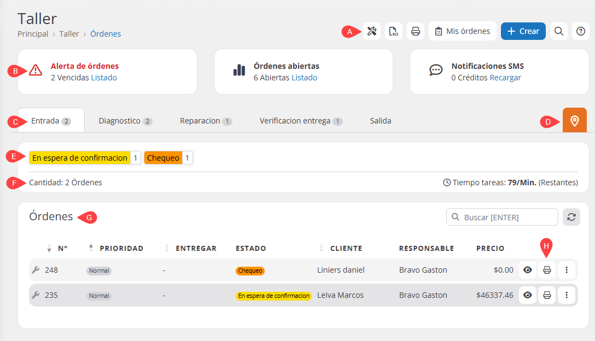This screenshot has width=595, height=341.
Task: Open search with the magnifier icon
Action: point(558,31)
